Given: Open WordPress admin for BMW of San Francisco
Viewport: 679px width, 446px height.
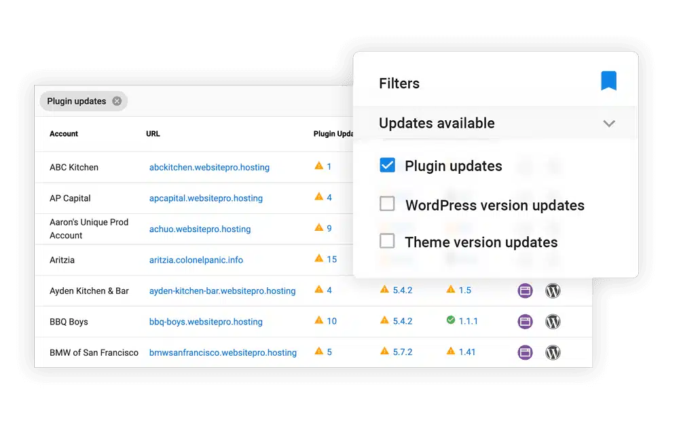Looking at the screenshot, I should 553,352.
